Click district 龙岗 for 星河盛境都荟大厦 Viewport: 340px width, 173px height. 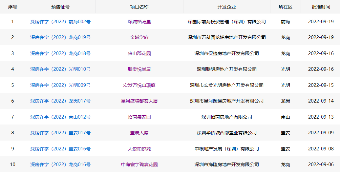[x=286, y=101]
